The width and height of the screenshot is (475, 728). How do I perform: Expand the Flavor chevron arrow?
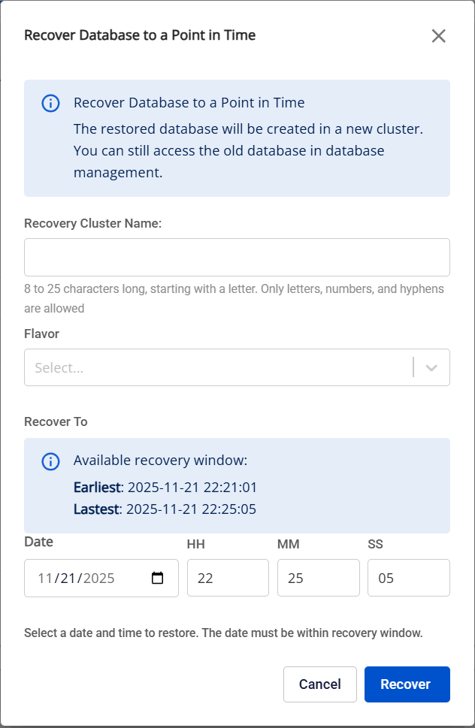click(431, 367)
